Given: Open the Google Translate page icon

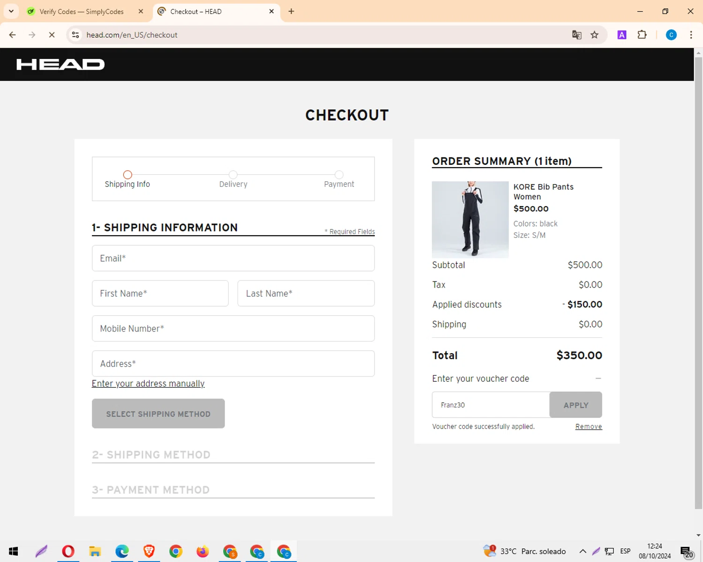Looking at the screenshot, I should (x=577, y=35).
